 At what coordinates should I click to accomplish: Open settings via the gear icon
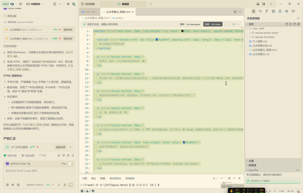coord(68,4)
